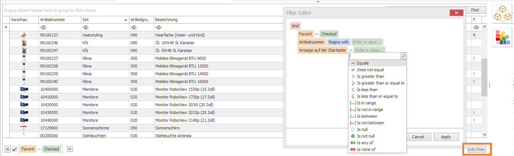Click the Haarfarbe product preview thumbnail

pyautogui.click(x=24, y=35)
